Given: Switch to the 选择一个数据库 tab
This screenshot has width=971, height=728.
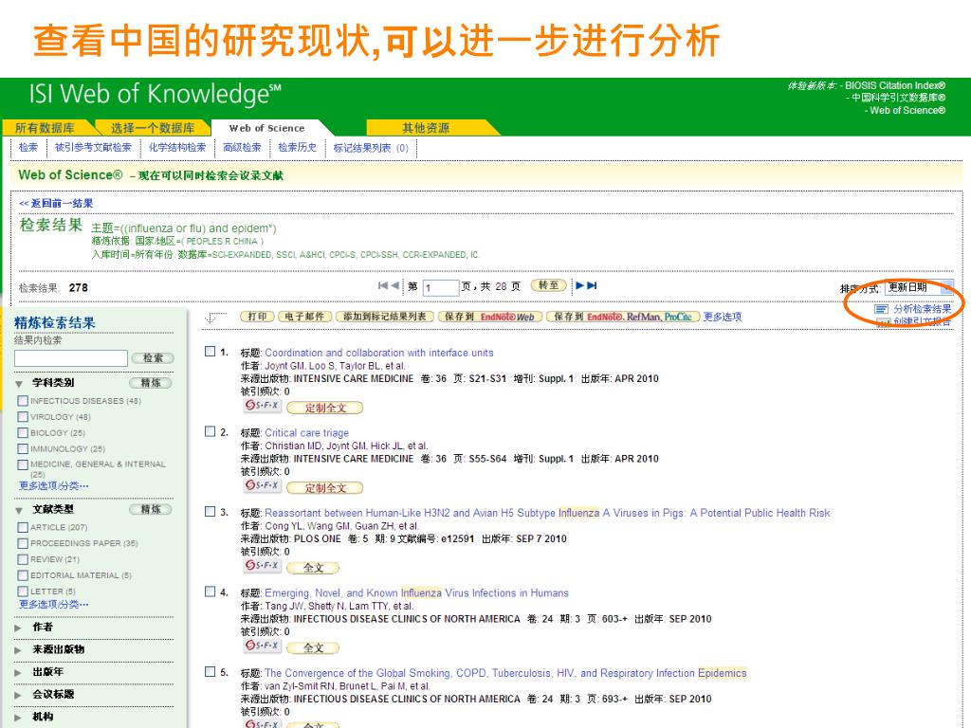Looking at the screenshot, I should click(153, 128).
